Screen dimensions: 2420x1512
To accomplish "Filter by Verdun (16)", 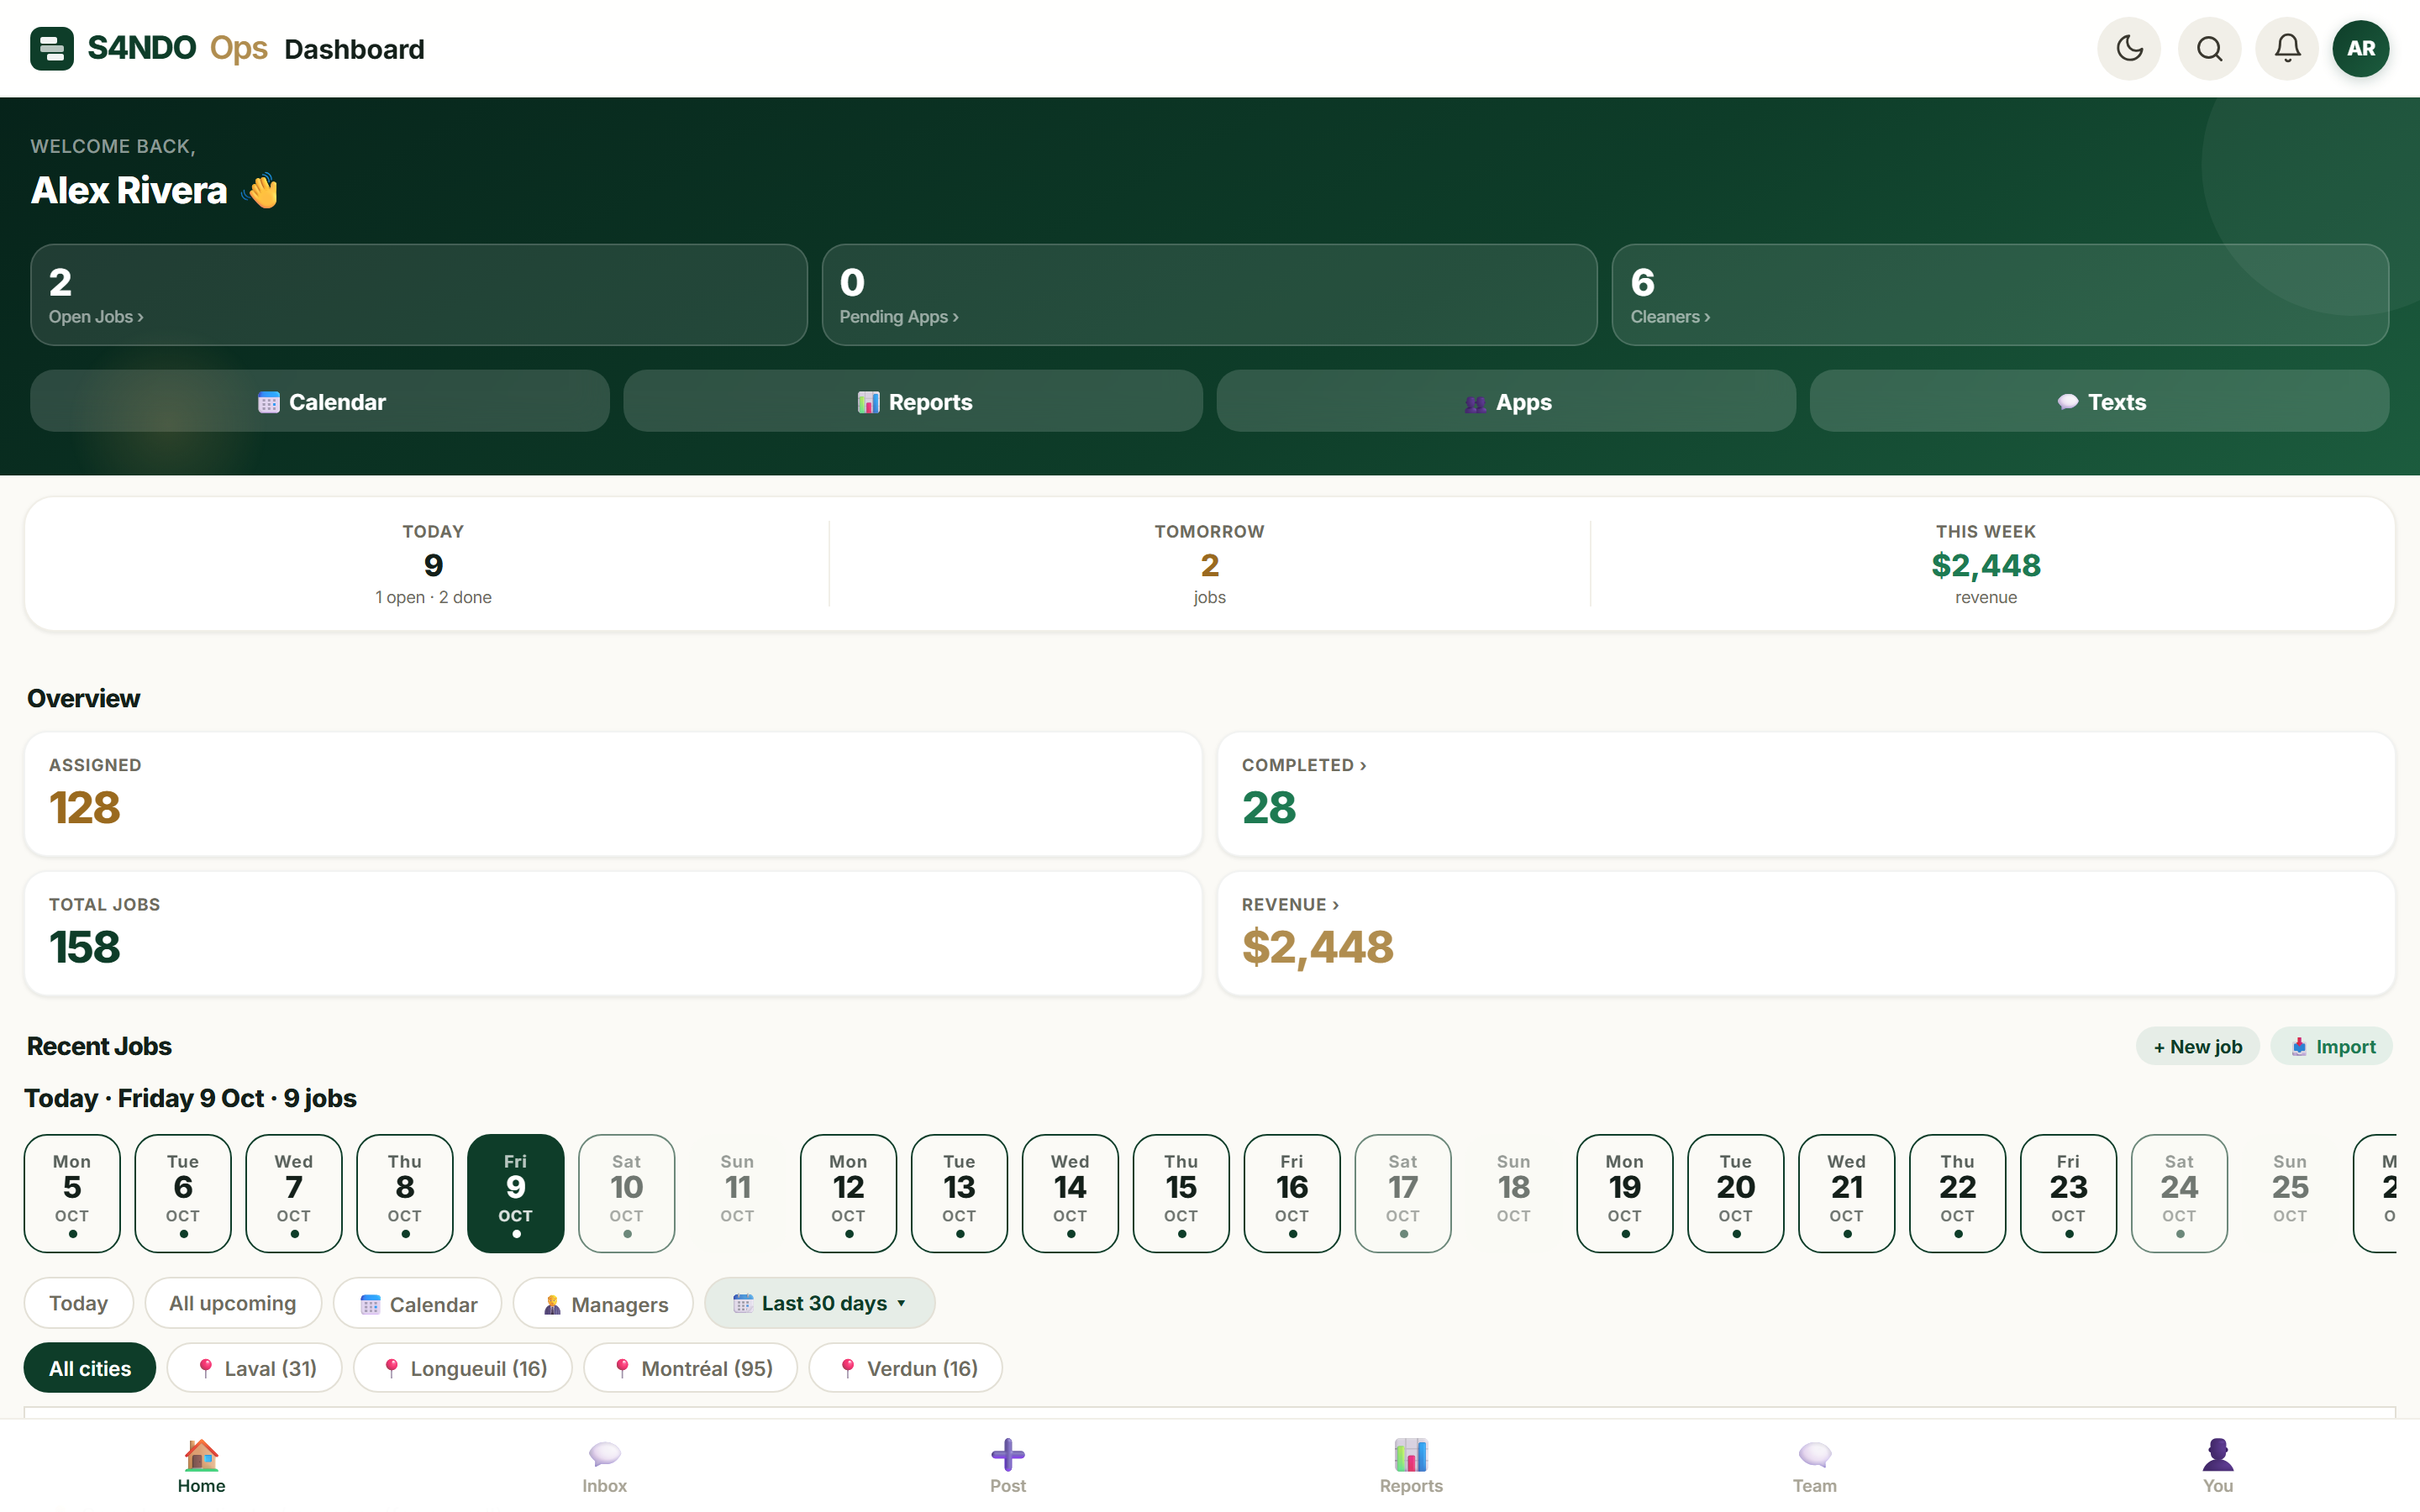I will [906, 1368].
